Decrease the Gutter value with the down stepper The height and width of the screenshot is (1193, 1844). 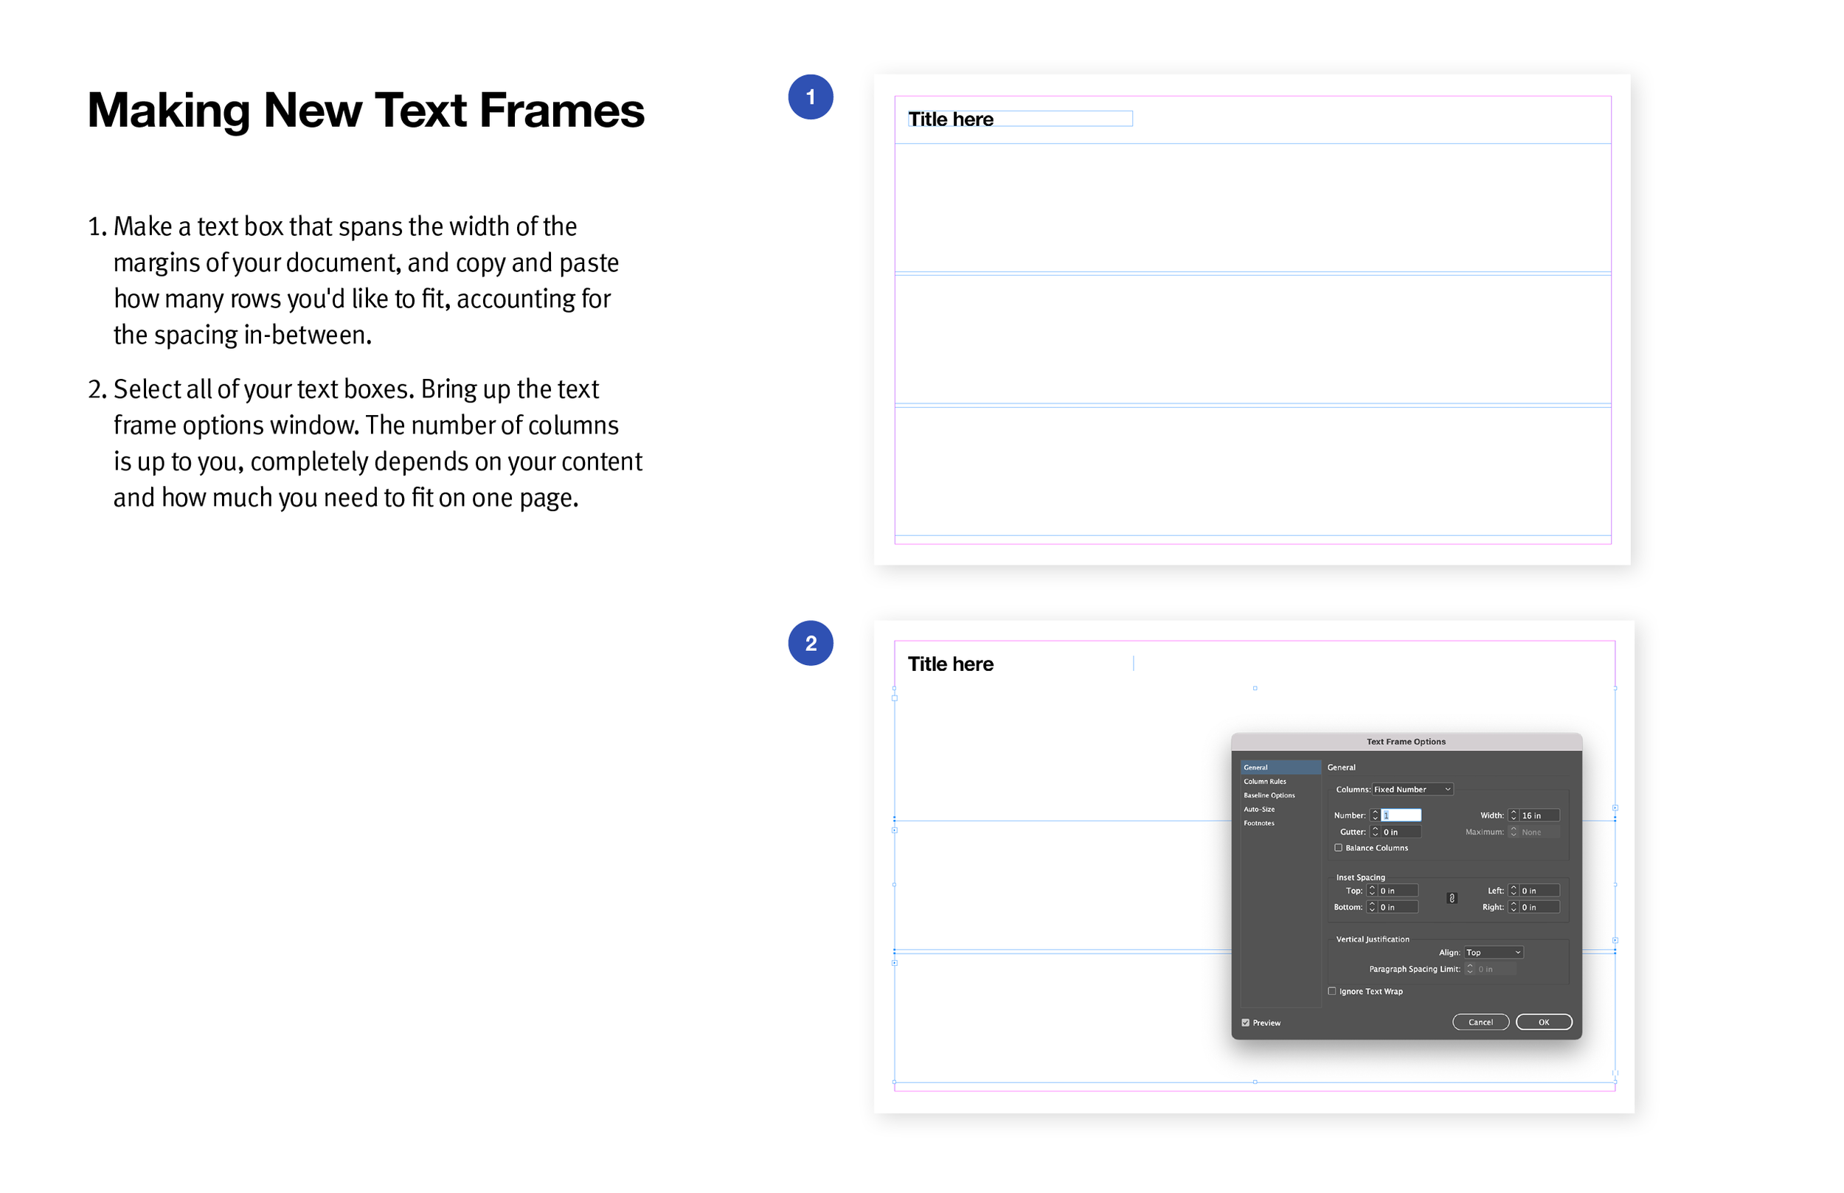click(1375, 835)
